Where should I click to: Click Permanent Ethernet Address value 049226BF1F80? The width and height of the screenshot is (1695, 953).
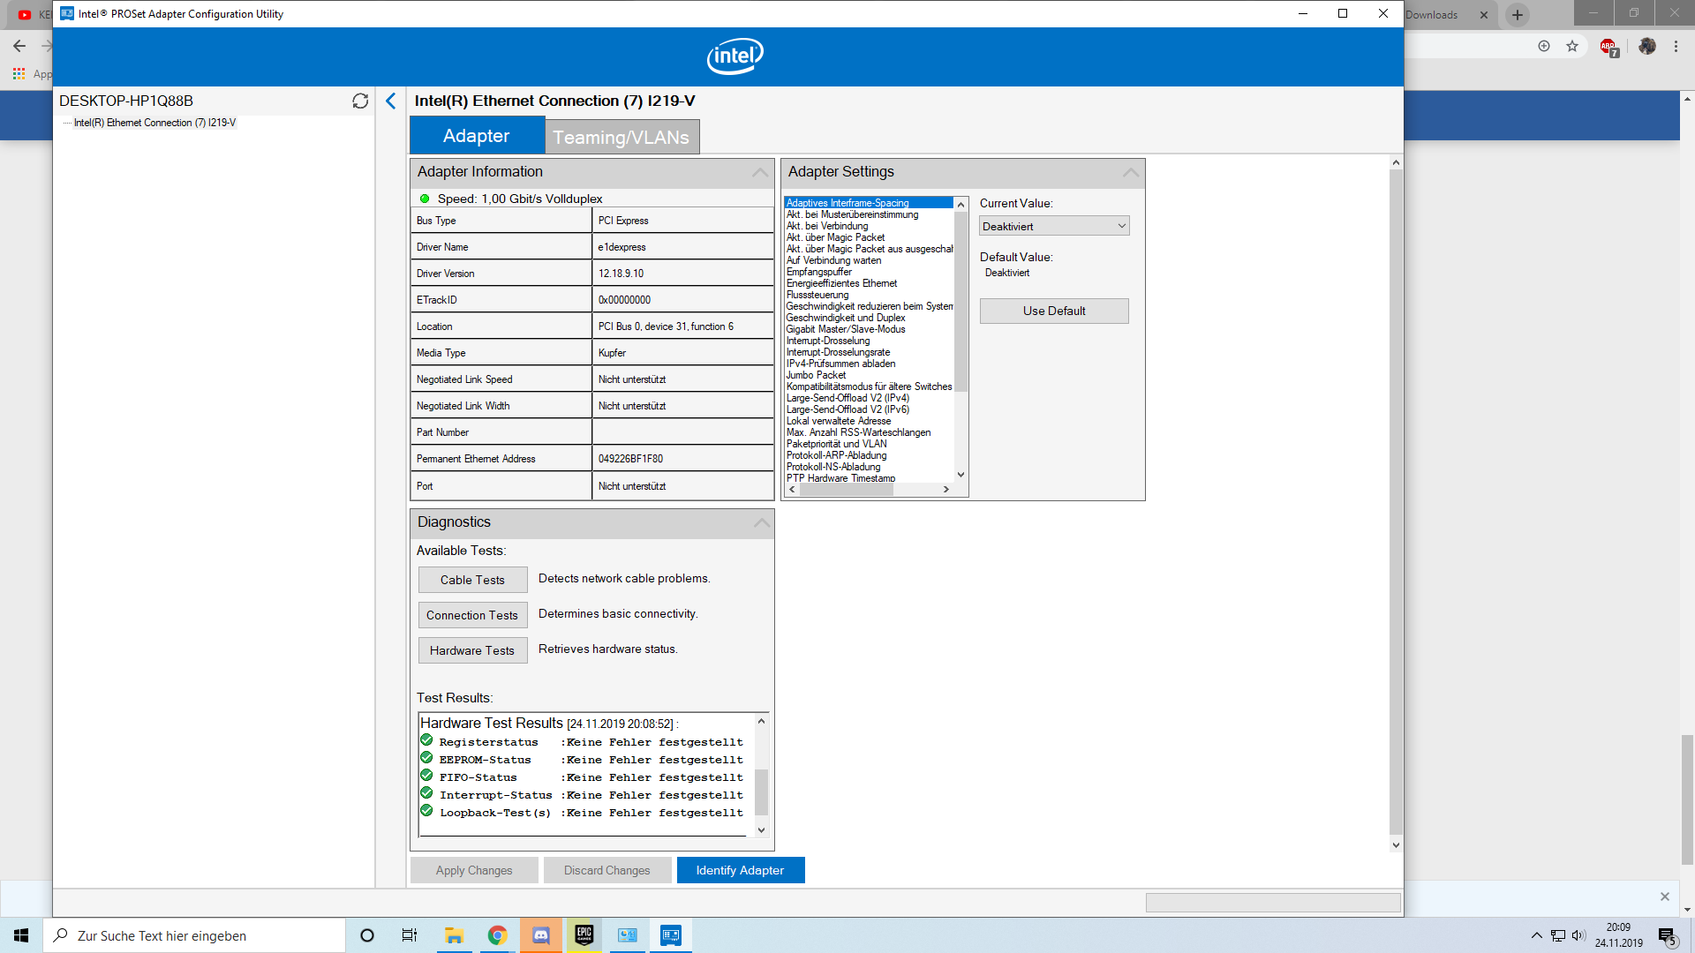(630, 459)
